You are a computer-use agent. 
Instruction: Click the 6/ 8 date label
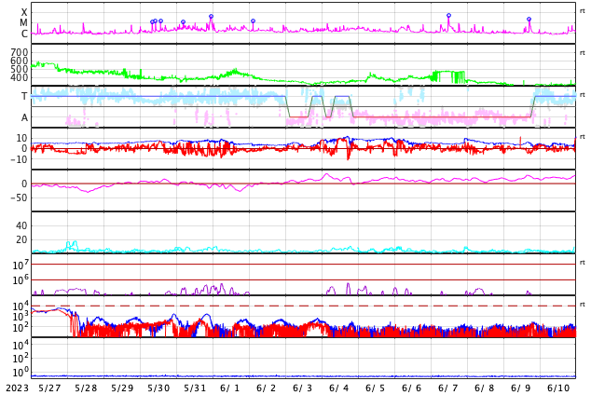(485, 388)
